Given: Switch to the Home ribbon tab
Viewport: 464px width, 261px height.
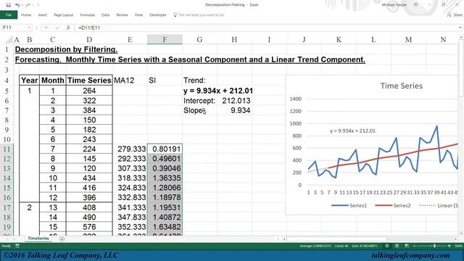Looking at the screenshot, I should [26, 14].
